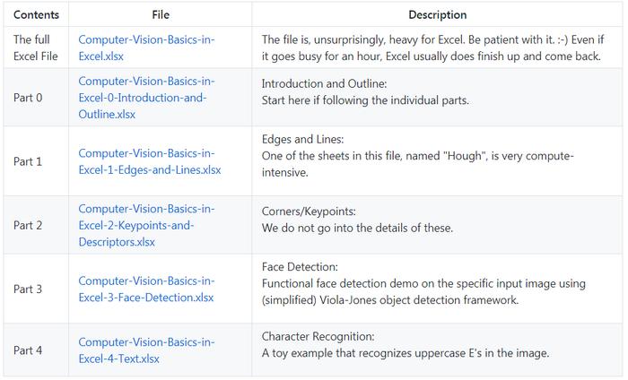Open Computer-Vision-Basics-in-Excel.xlsx full file link

[x=146, y=48]
